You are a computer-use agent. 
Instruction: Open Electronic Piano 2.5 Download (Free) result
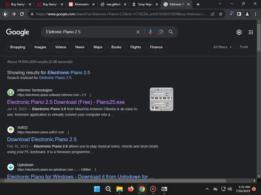click(66, 102)
